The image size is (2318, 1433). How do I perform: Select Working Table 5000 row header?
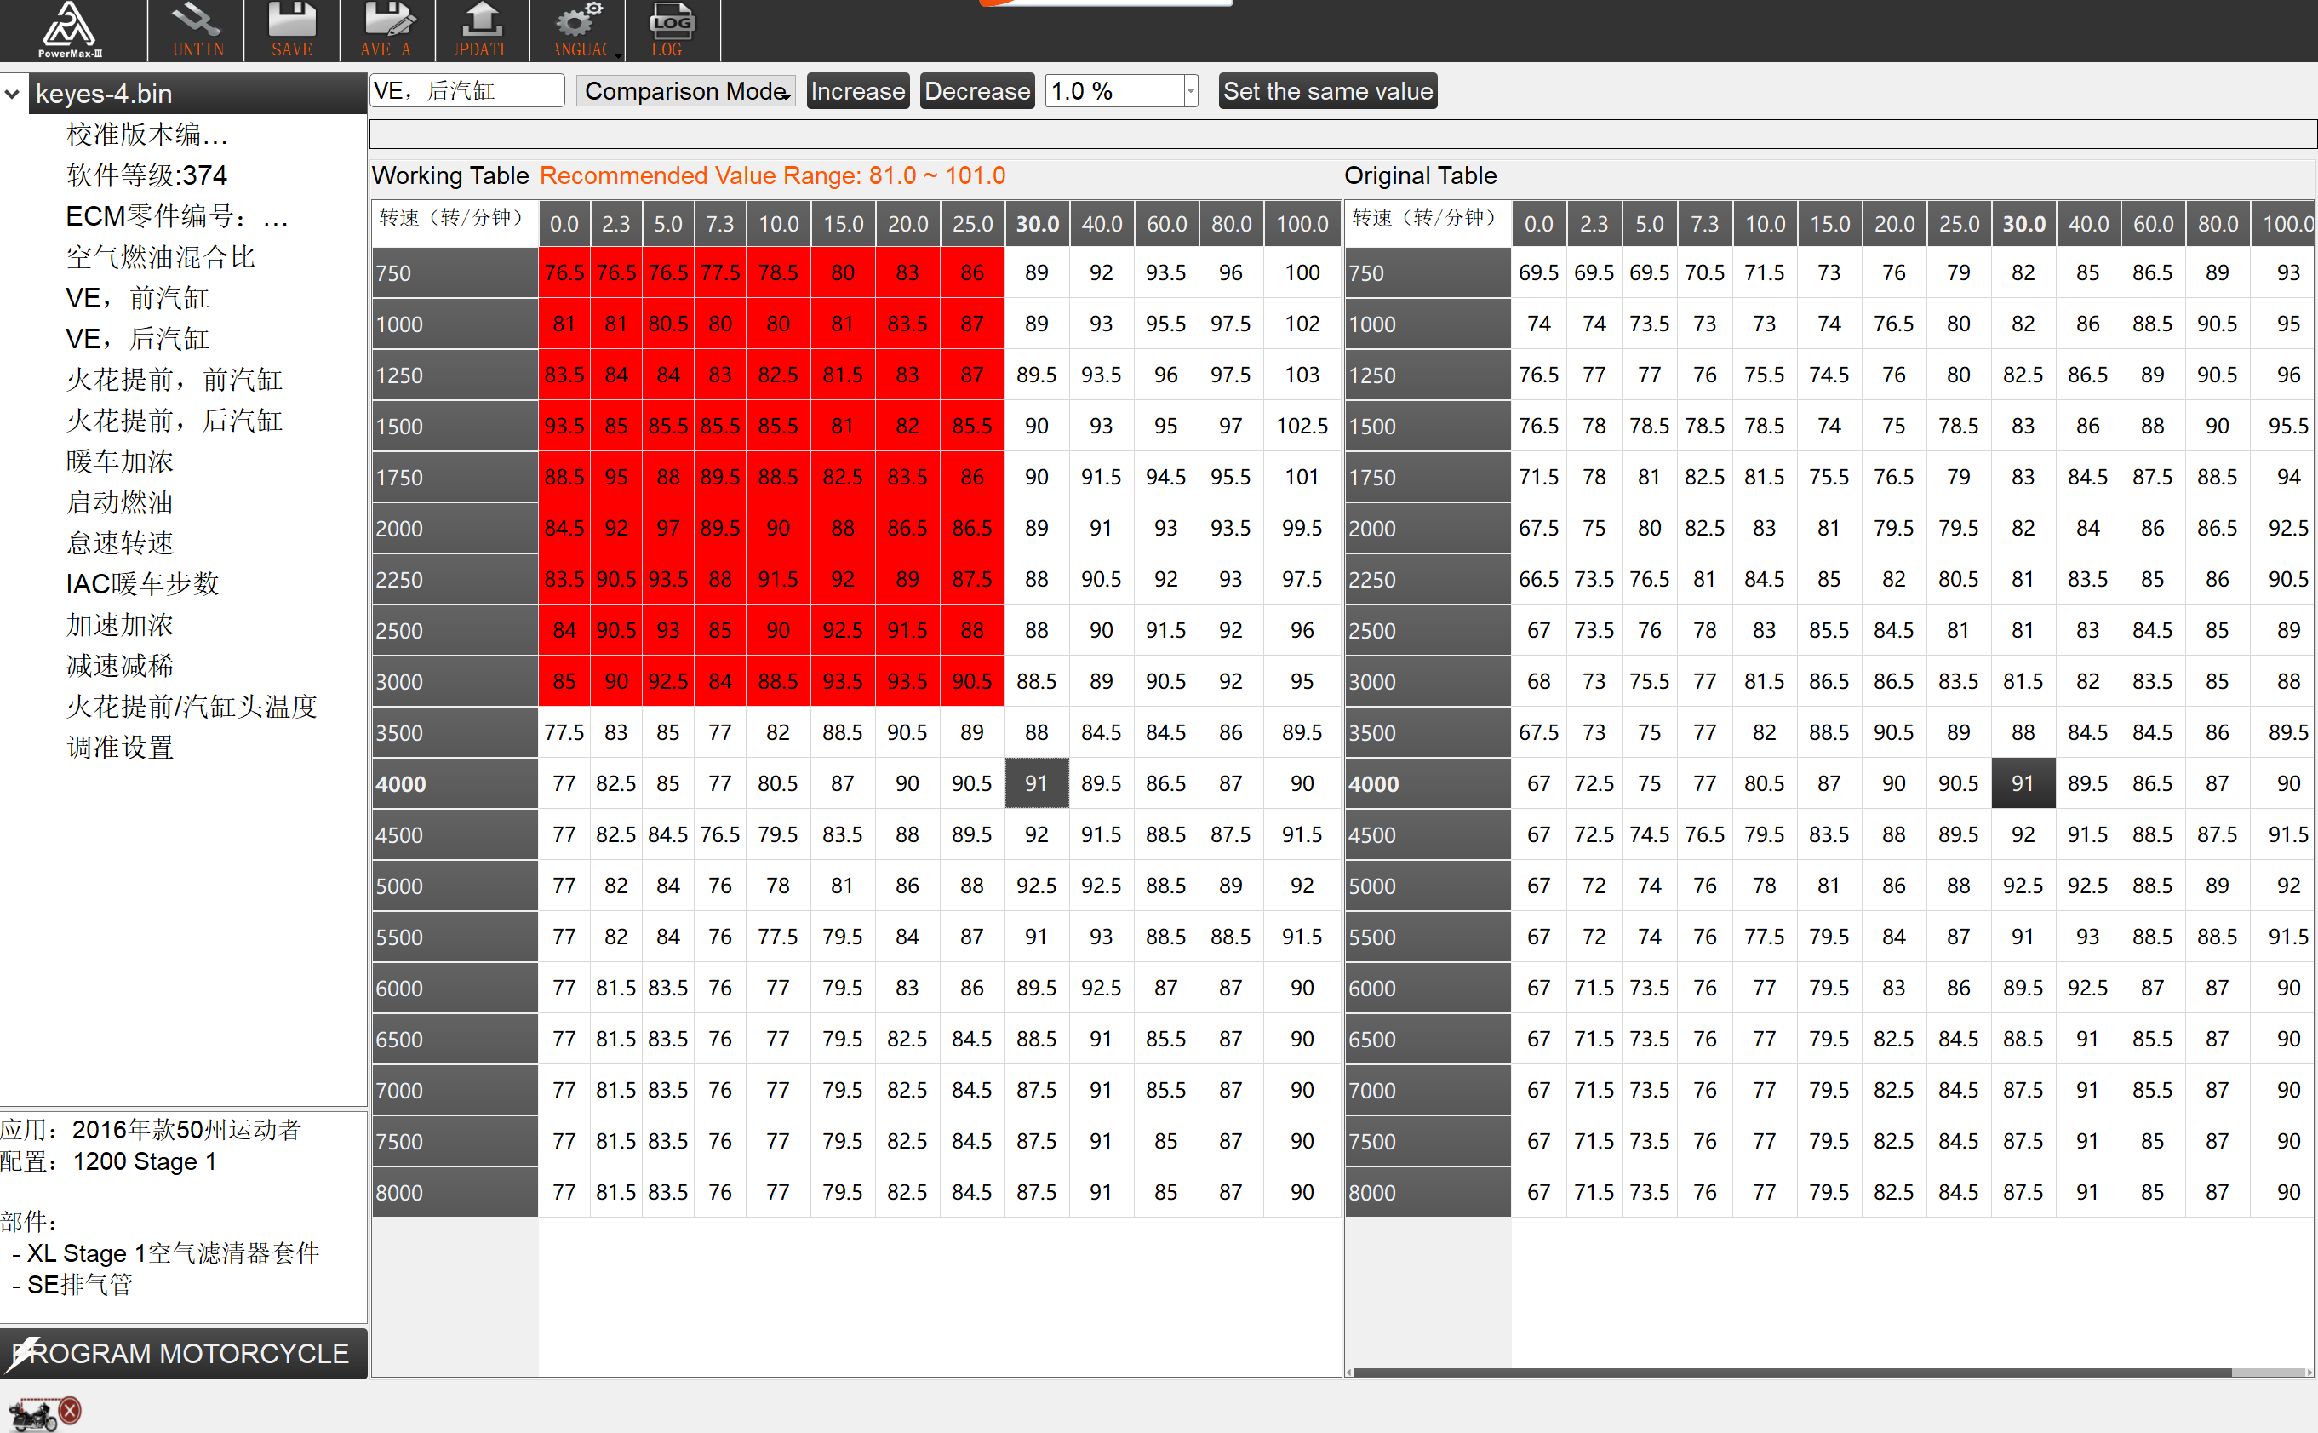[455, 886]
